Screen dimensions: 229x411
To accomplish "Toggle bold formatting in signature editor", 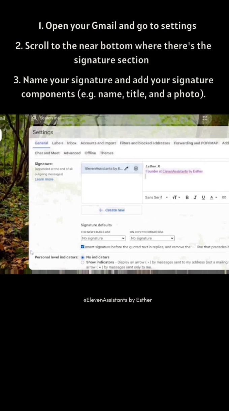I will [x=187, y=197].
